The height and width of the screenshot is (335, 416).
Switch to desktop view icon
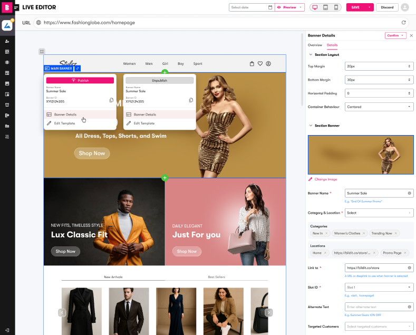[315, 7]
